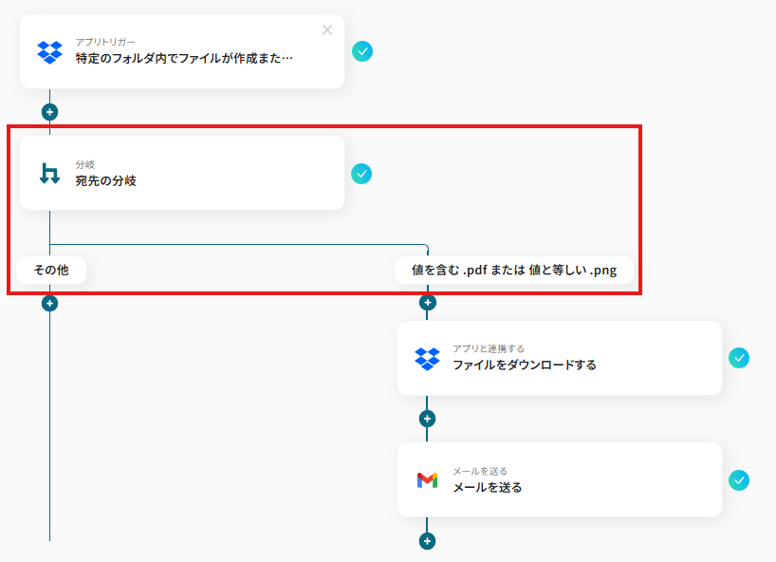Select the その他 branch label
Screen dimensions: 776x562
[51, 270]
